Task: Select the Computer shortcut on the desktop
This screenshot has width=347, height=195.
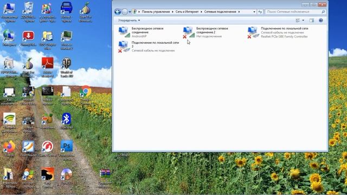Action: click(9, 12)
